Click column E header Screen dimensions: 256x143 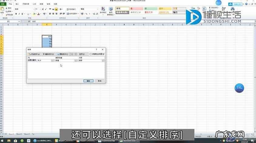point(47,24)
